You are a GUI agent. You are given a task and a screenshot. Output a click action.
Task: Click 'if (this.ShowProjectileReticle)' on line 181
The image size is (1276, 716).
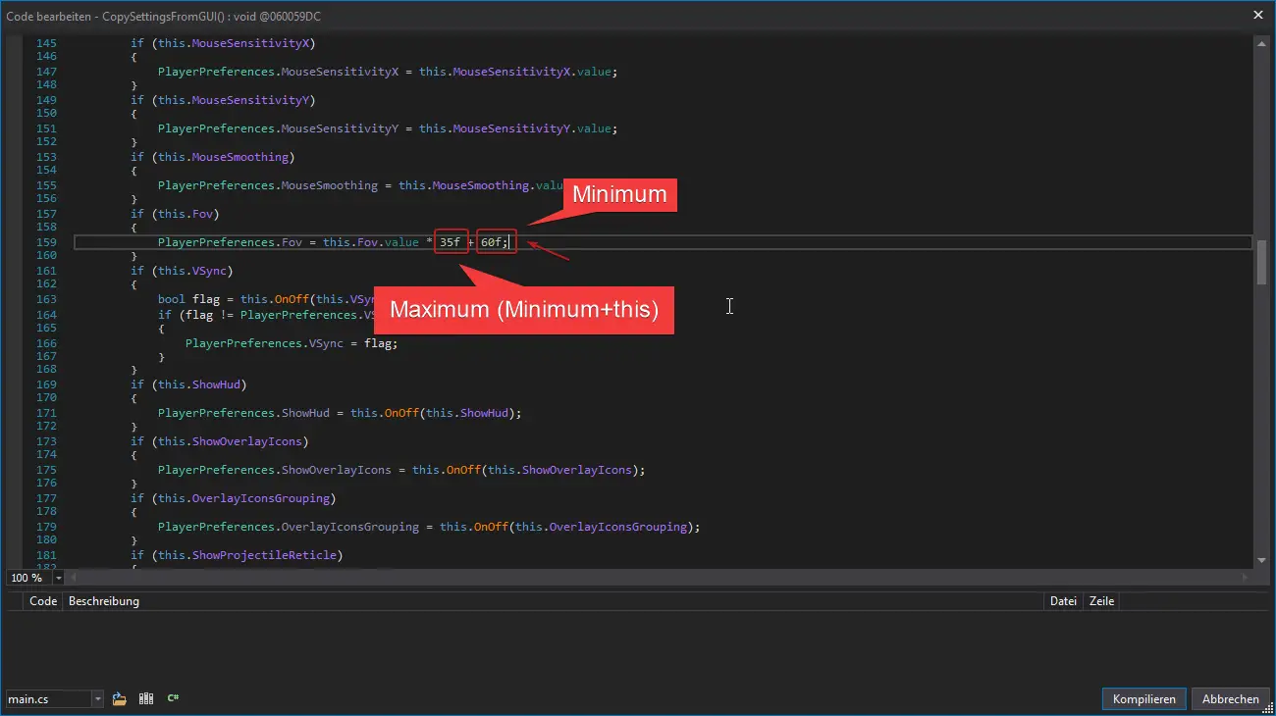point(237,555)
